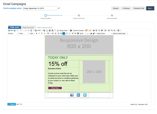The width and height of the screenshot is (157, 114).
Task: Switch to the Plain text email tab
Action: pos(28,28)
